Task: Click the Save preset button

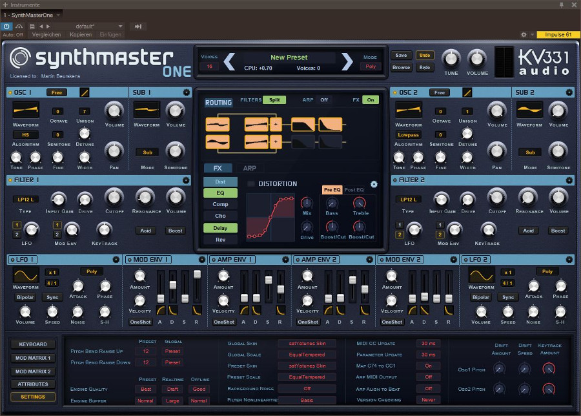Action: coord(402,56)
